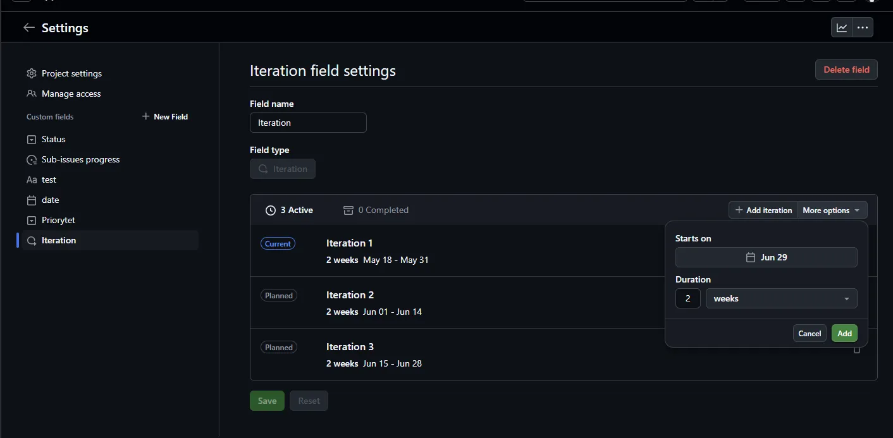This screenshot has width=893, height=438.
Task: Click the duration number input field
Action: [687, 298]
